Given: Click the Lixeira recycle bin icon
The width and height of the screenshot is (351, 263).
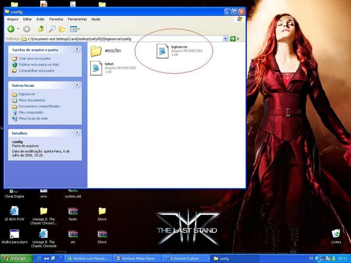Looking at the screenshot, I should click(336, 234).
